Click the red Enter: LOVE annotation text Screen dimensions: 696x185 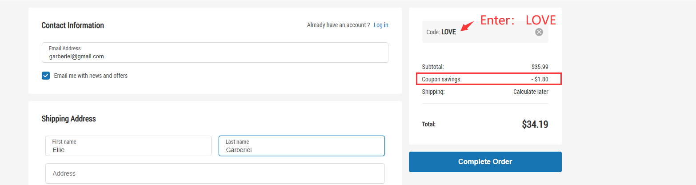click(x=518, y=20)
